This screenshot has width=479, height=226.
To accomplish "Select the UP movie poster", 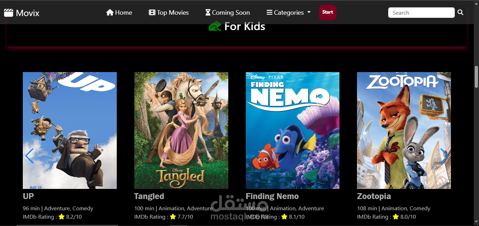I will [70, 130].
